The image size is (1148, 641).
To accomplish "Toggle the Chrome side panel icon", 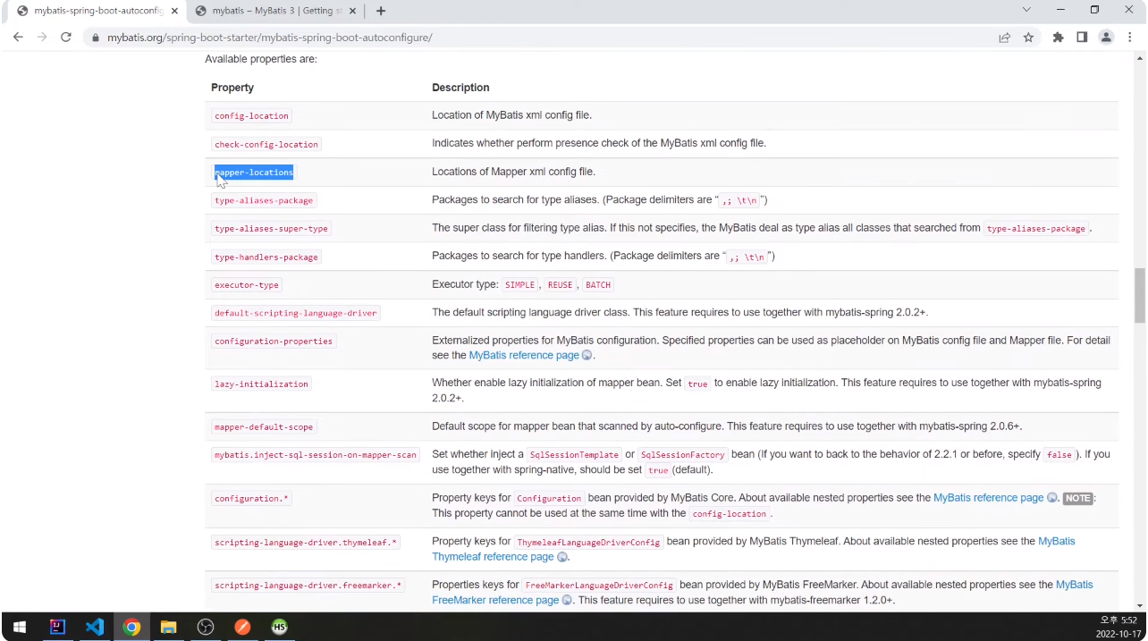I will tap(1082, 38).
